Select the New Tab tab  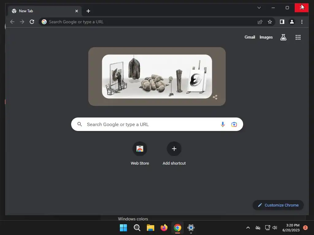[44, 11]
